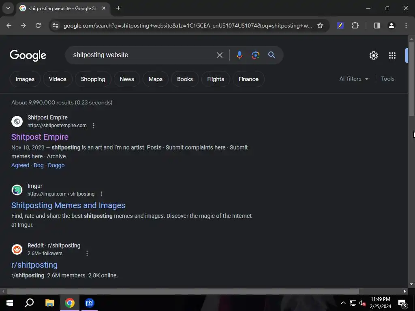Filter results by Maps
The width and height of the screenshot is (415, 311).
click(x=156, y=79)
